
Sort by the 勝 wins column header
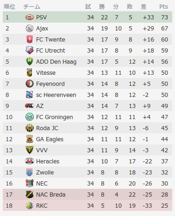click(x=102, y=6)
